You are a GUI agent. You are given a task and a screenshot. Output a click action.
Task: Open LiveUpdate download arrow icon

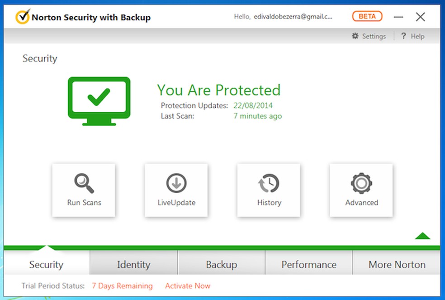(176, 183)
